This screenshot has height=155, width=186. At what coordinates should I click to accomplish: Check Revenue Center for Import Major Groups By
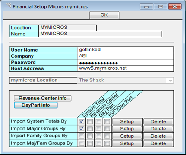coord(90,129)
